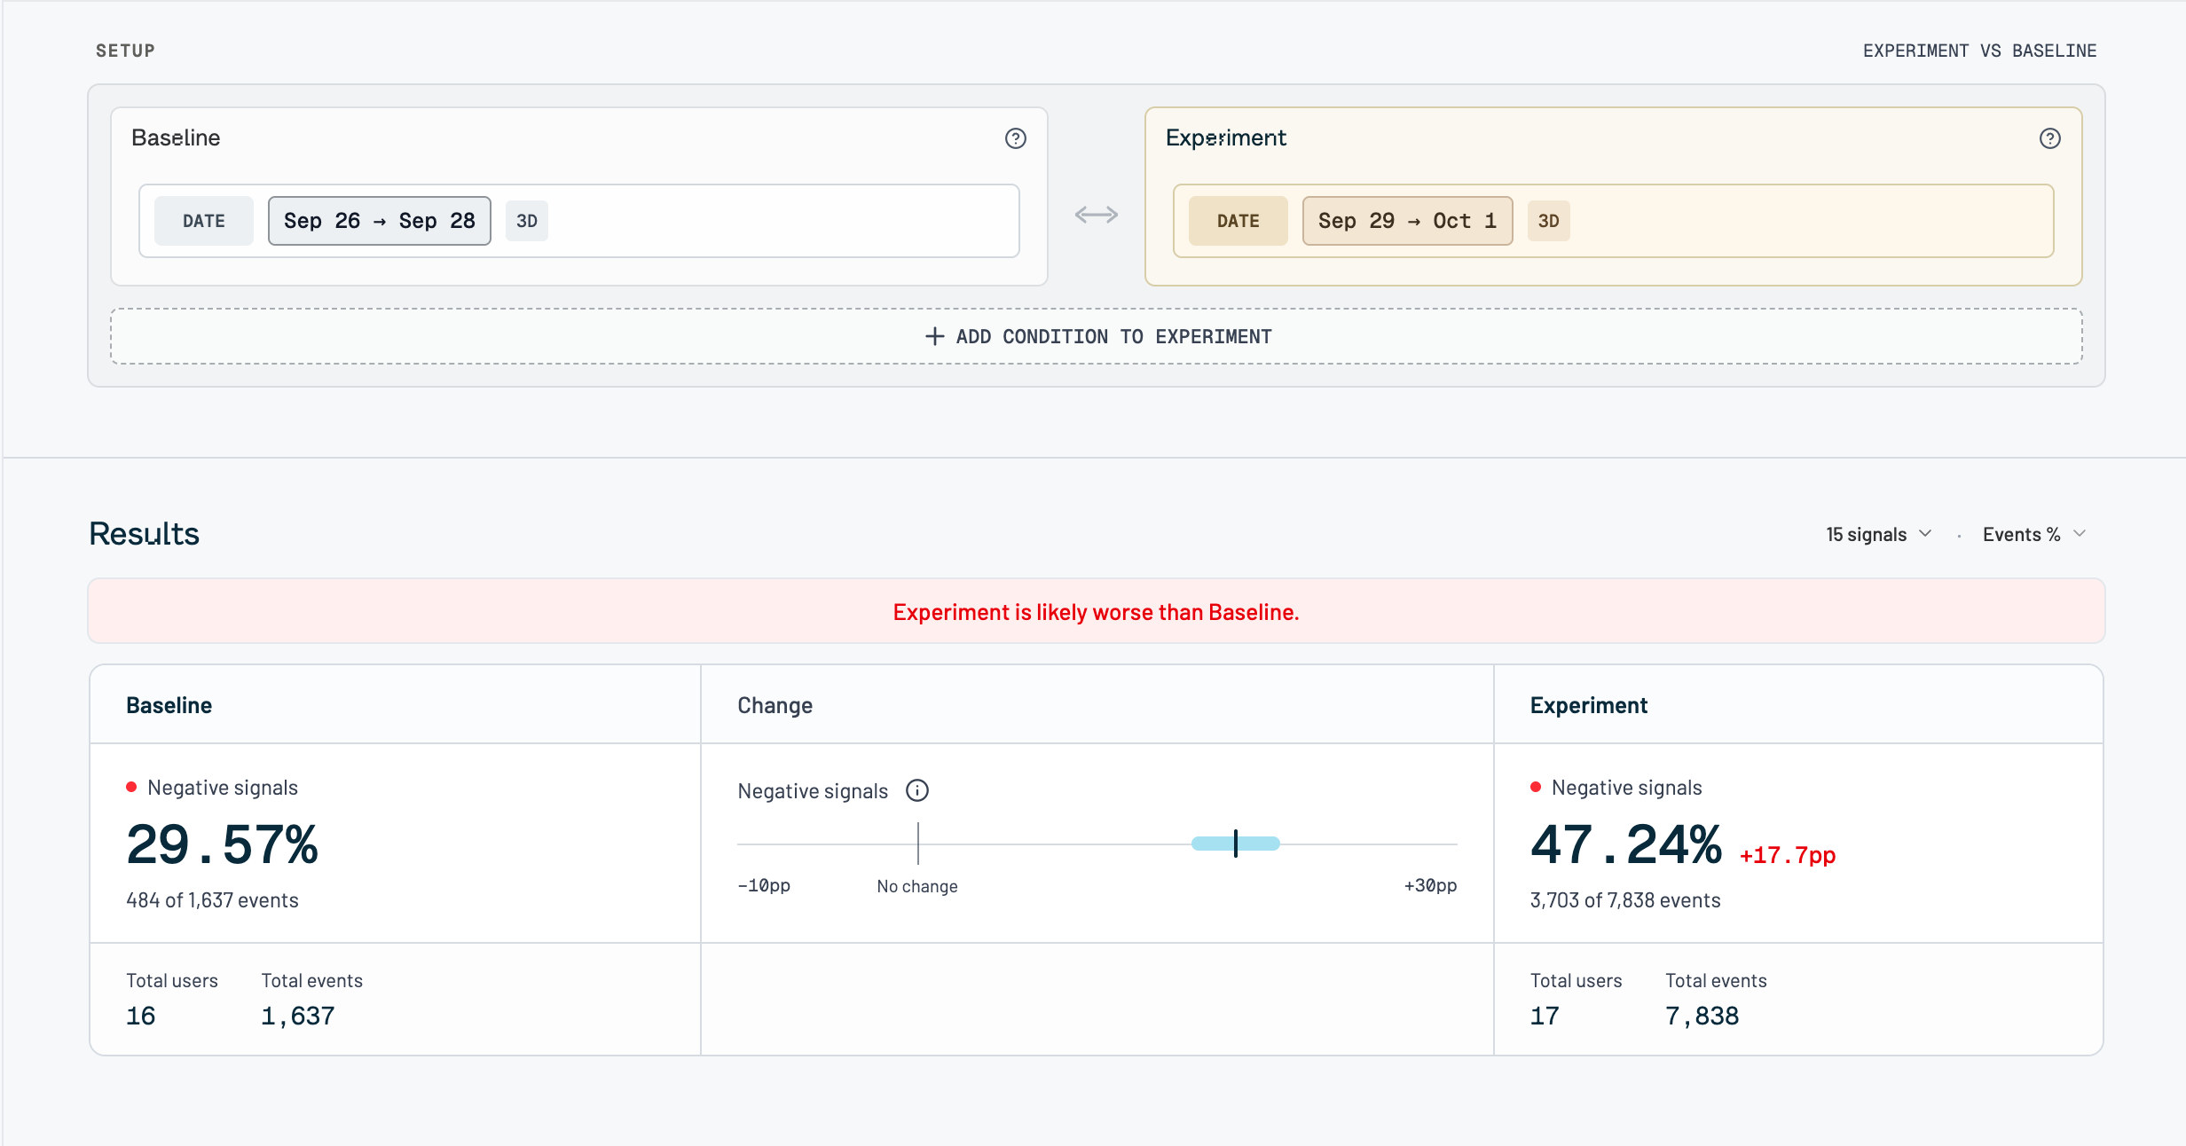Viewport: 2186px width, 1146px height.
Task: Click the experiment total events 7,838
Action: pos(1702,1016)
